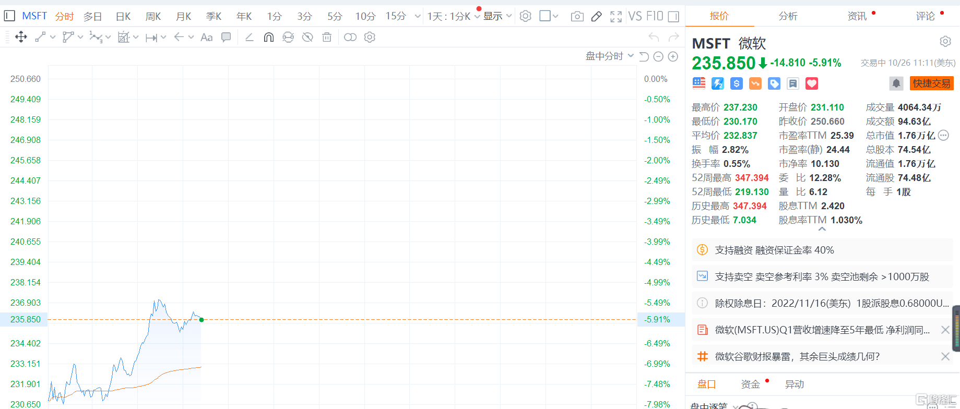Select the arrow annotation tool

pyautogui.click(x=179, y=37)
